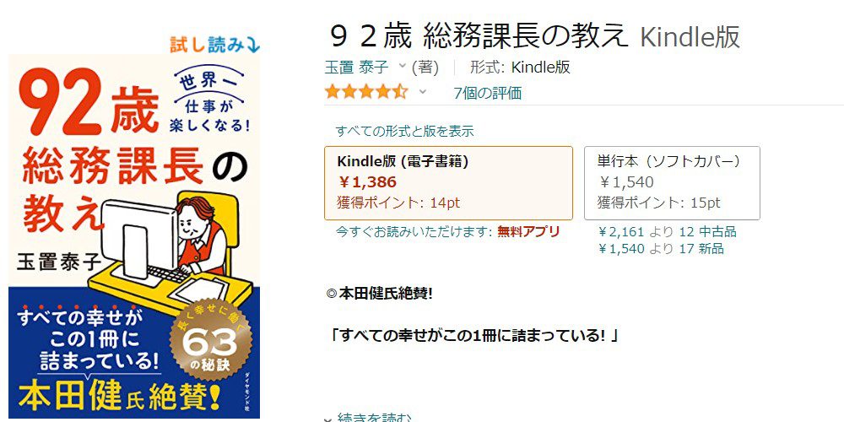Click the book title 92歳 総務課長の教え

pos(478,36)
